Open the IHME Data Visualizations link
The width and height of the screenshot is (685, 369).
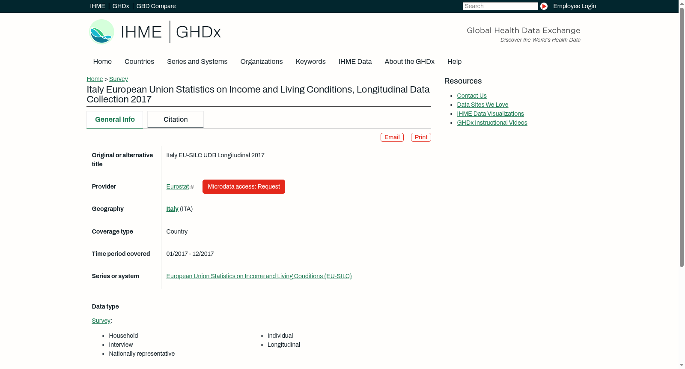491,114
